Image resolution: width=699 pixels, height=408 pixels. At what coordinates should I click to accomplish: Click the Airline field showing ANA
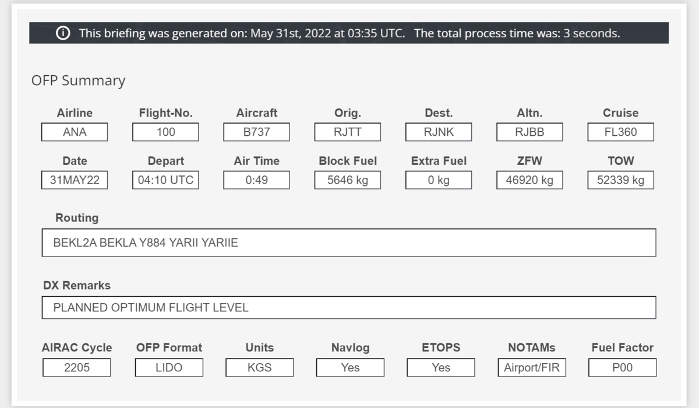pyautogui.click(x=75, y=132)
